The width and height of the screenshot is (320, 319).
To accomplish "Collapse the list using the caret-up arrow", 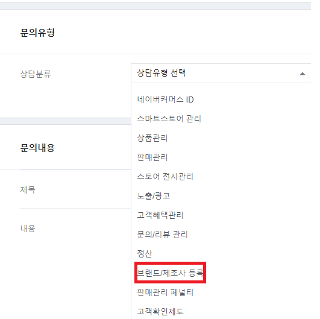I will [303, 74].
